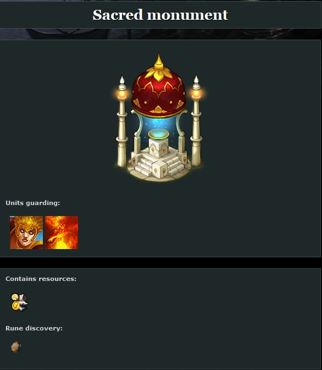Click the glowing right torch pillar
The image size is (322, 370).
pyautogui.click(x=196, y=122)
